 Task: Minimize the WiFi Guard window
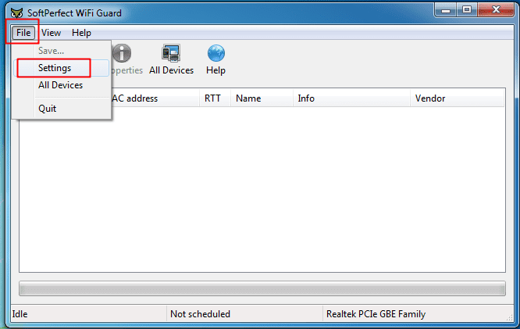tap(446, 10)
